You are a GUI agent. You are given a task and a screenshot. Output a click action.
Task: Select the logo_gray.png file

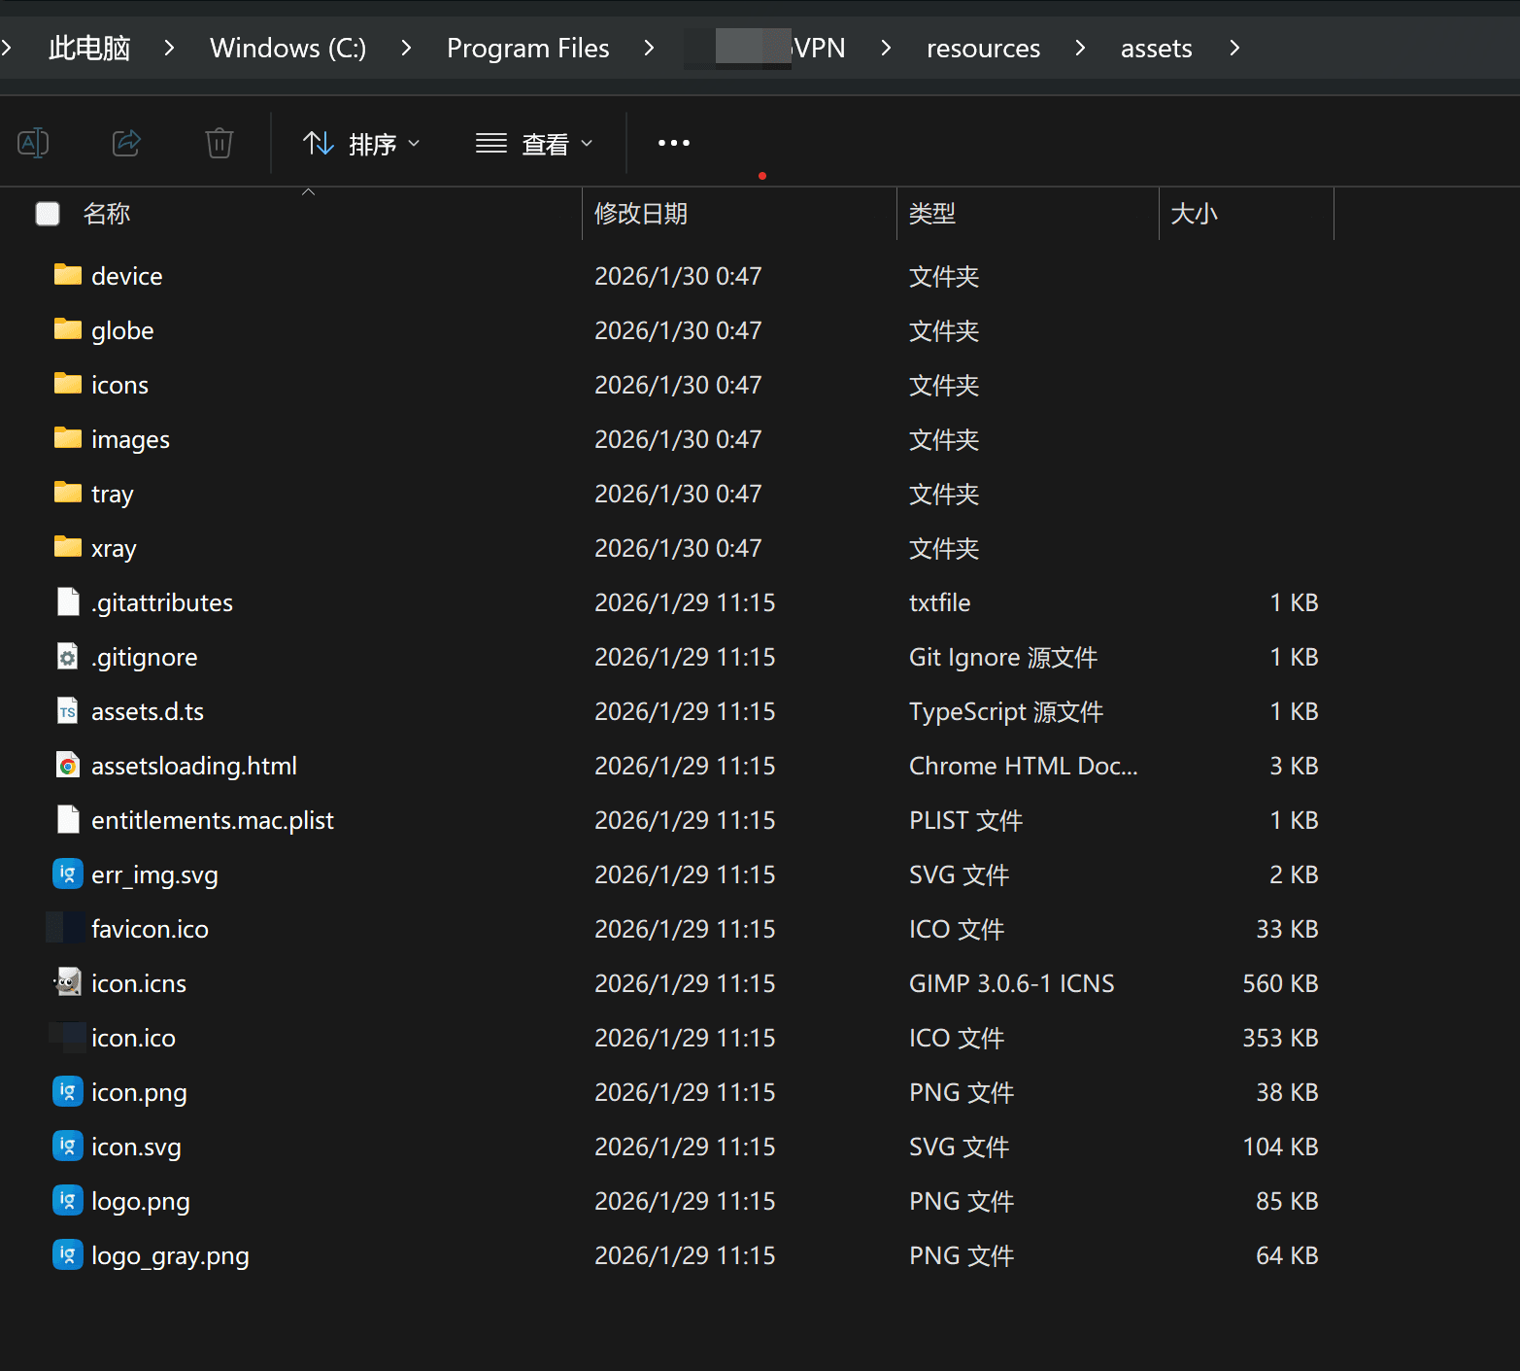(170, 1255)
